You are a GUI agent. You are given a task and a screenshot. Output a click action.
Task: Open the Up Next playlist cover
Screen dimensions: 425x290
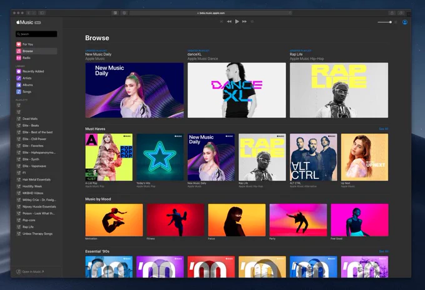364,157
